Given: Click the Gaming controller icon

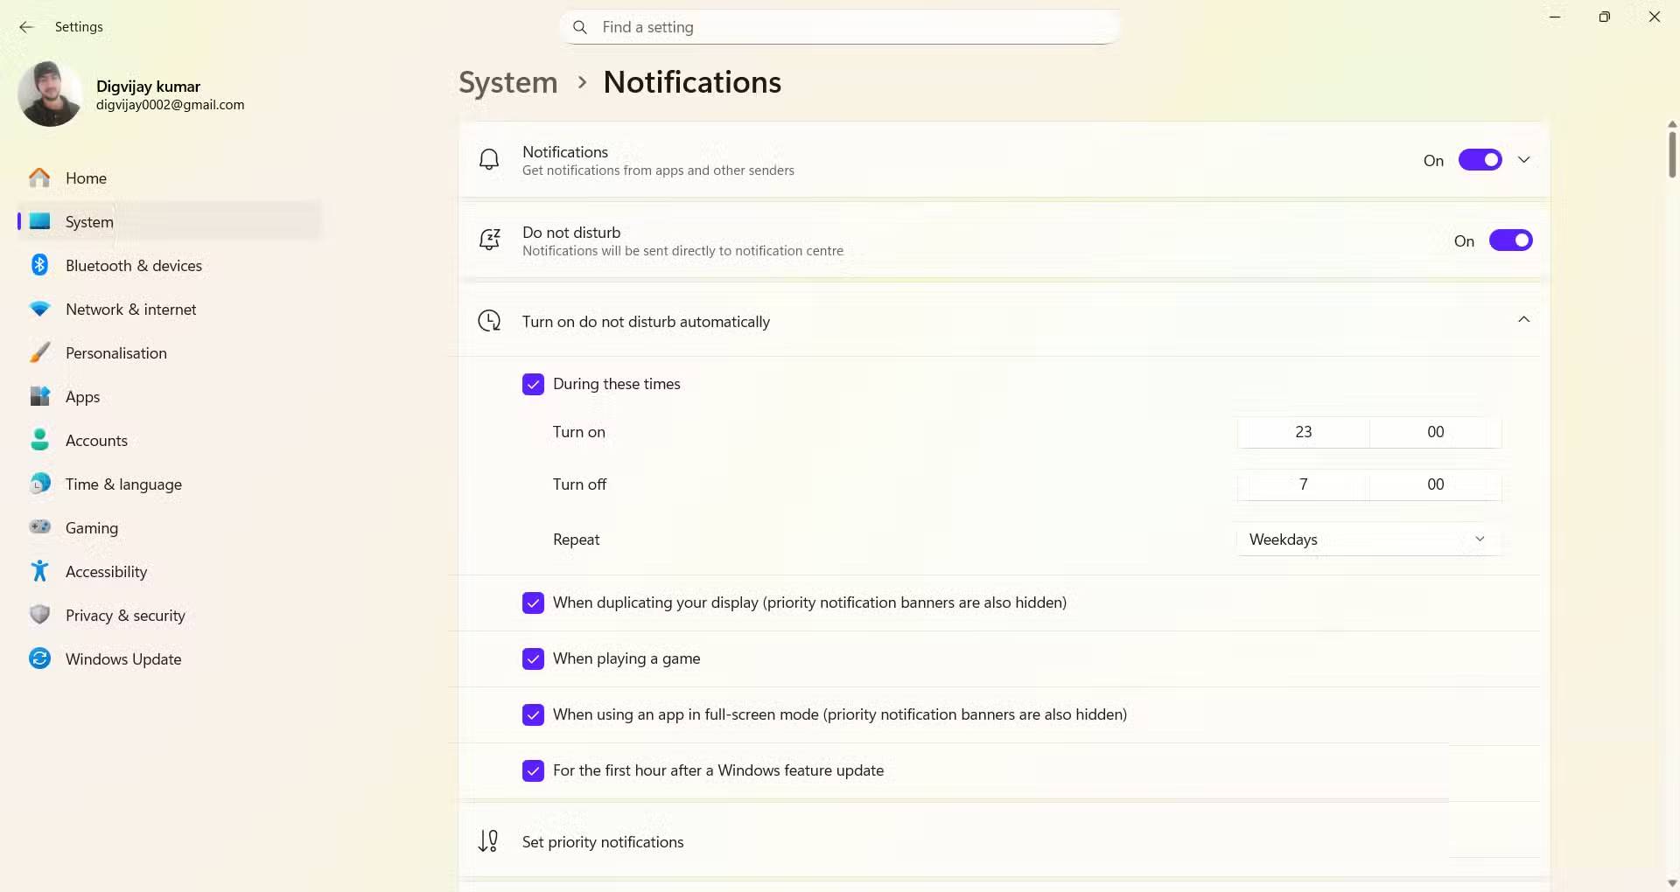Looking at the screenshot, I should pos(39,527).
